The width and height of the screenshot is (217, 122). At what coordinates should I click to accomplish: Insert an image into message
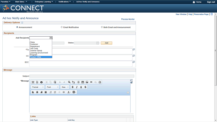click(x=87, y=82)
